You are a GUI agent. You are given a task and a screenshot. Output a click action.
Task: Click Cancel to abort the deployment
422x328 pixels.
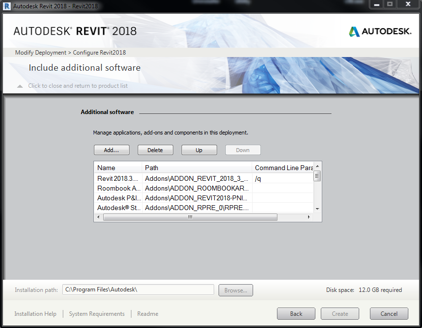pyautogui.click(x=389, y=313)
